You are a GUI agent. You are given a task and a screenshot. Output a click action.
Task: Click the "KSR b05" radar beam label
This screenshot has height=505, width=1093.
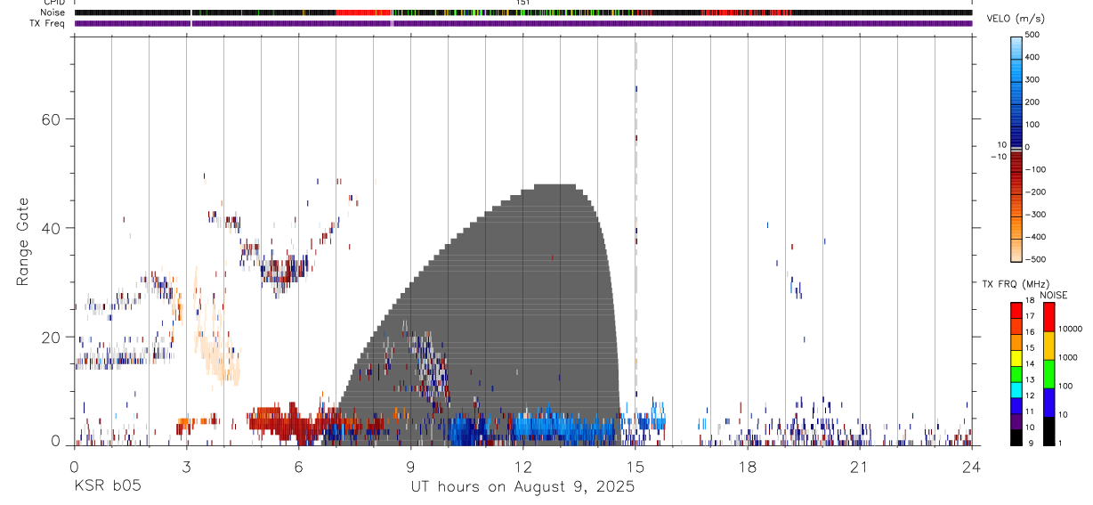107,486
